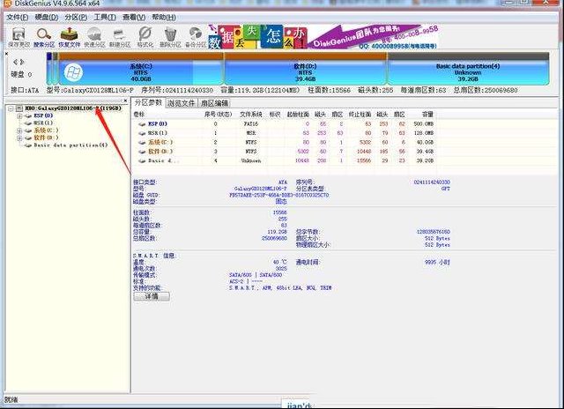564x409 pixels.
Task: Close the disk map pane with its x
Action: [6, 54]
